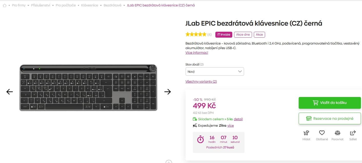362x163 pixels.
Task: Click the home icon in the breadcrumb
Action: tap(4, 5)
